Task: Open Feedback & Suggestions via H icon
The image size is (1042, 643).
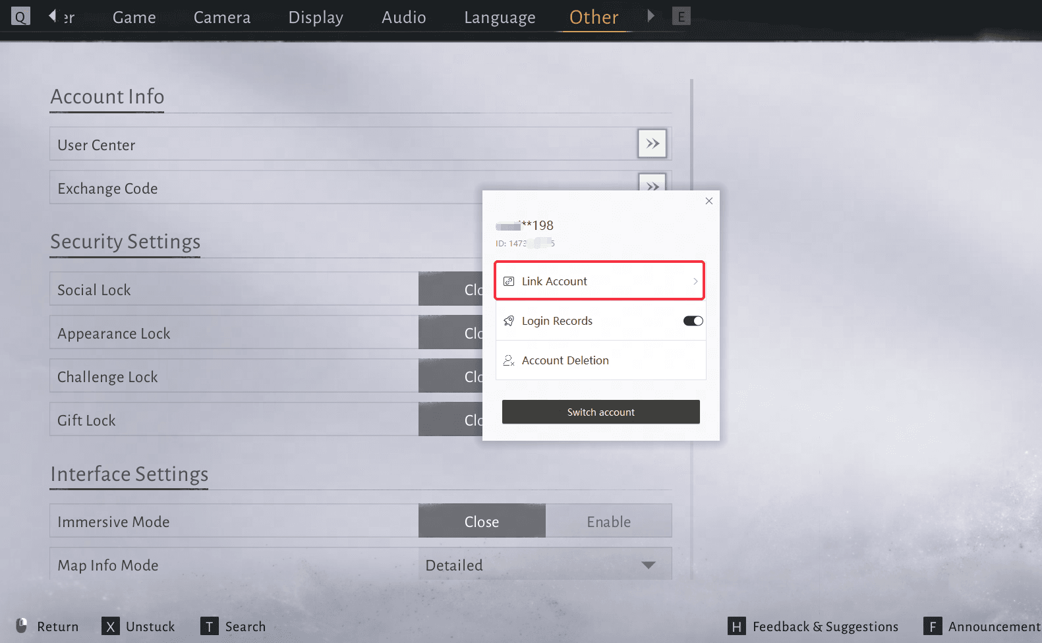Action: pos(736,627)
